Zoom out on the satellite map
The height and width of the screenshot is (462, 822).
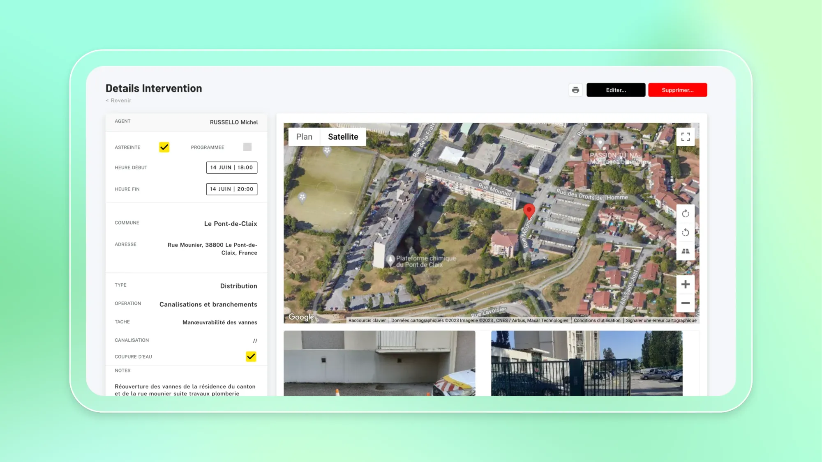click(x=685, y=303)
